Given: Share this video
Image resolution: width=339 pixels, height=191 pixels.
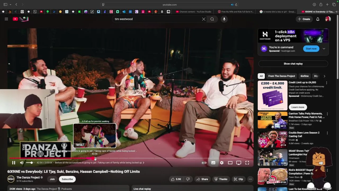Looking at the screenshot, I should pyautogui.click(x=202, y=179).
